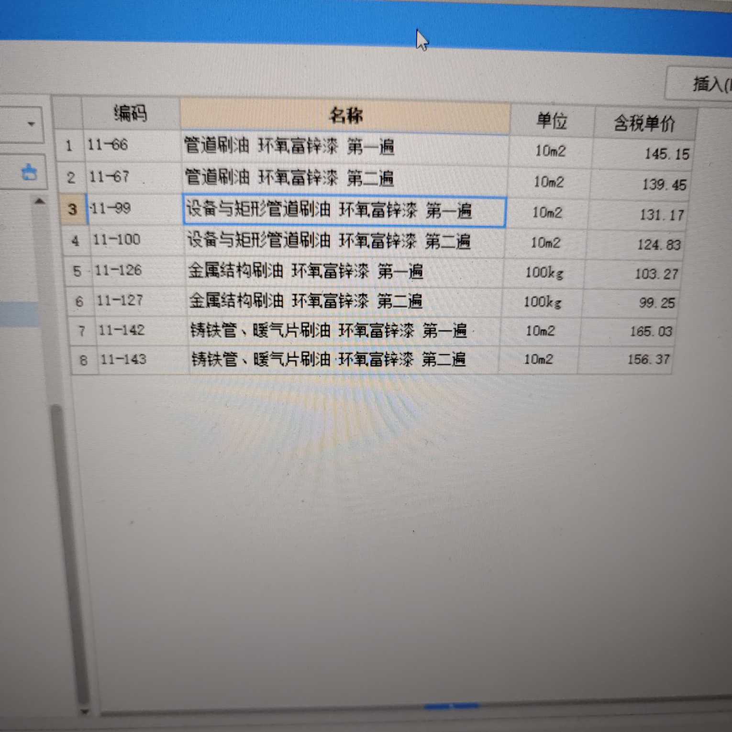The image size is (732, 732).
Task: Select code cell 11-100
Action: click(x=138, y=240)
